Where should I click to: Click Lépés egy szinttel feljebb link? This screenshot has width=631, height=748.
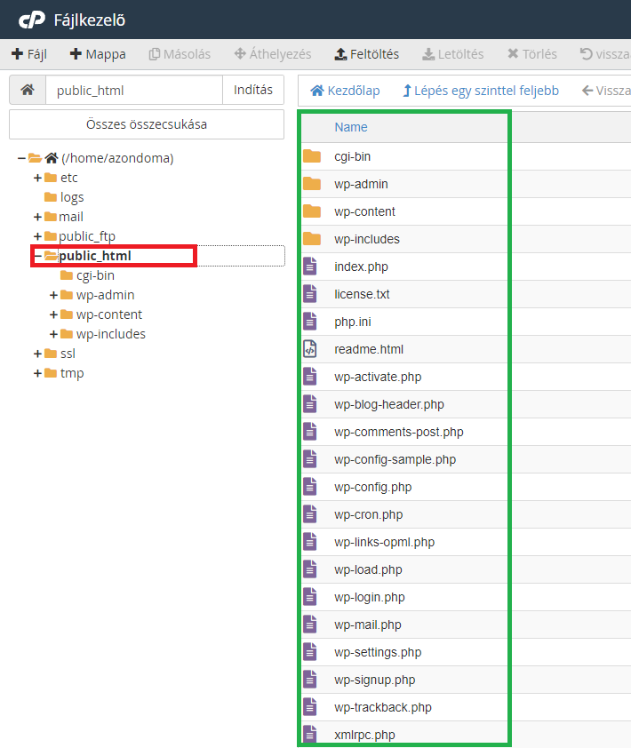coord(481,91)
